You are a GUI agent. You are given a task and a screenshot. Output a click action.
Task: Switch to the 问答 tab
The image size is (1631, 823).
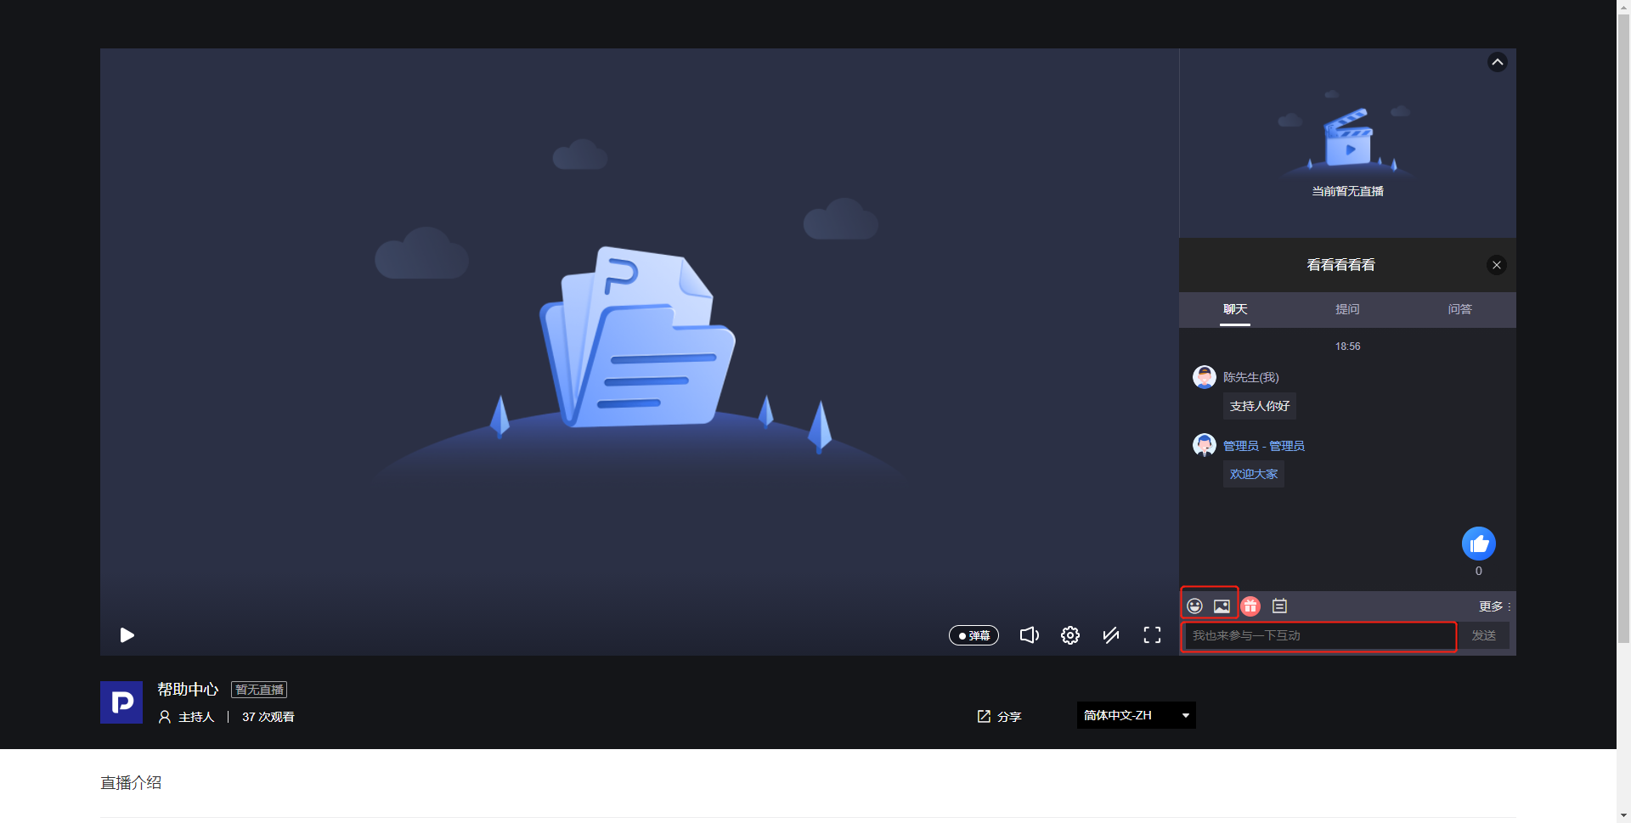(1459, 309)
